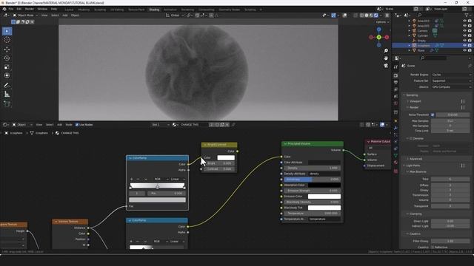Open the File menu
Screen dimensions: 474x266
[11, 9]
